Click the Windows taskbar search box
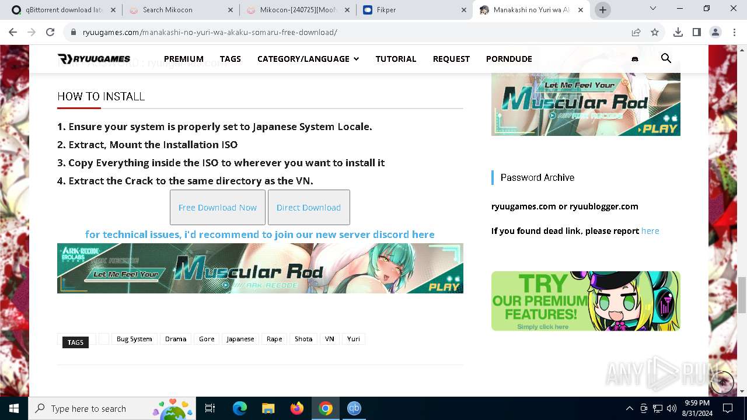This screenshot has width=747, height=420. tap(113, 408)
